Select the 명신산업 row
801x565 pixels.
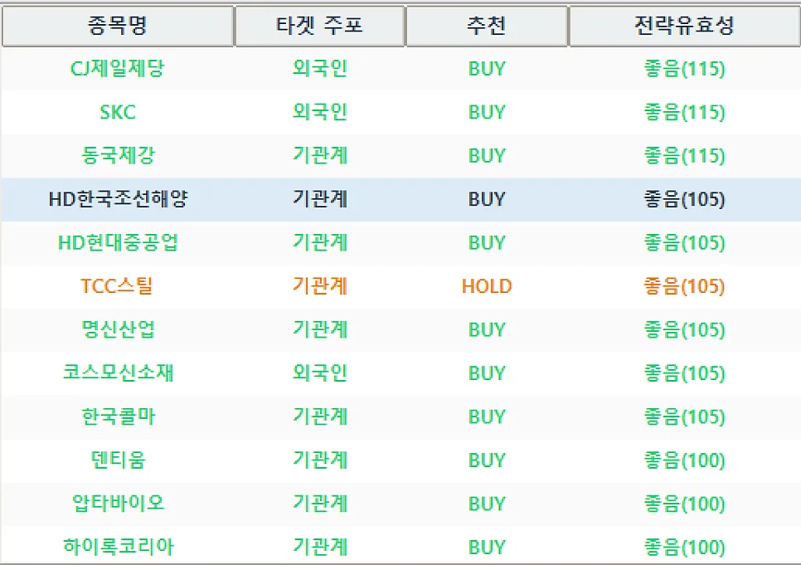click(x=401, y=329)
